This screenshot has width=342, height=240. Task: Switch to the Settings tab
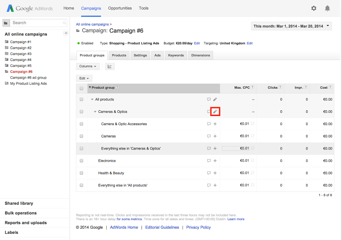[140, 55]
